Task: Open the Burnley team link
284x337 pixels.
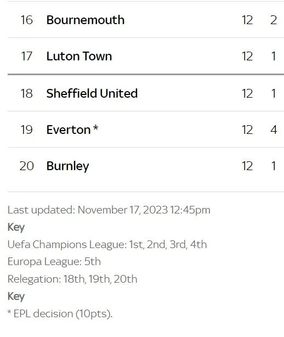Action: tap(67, 166)
